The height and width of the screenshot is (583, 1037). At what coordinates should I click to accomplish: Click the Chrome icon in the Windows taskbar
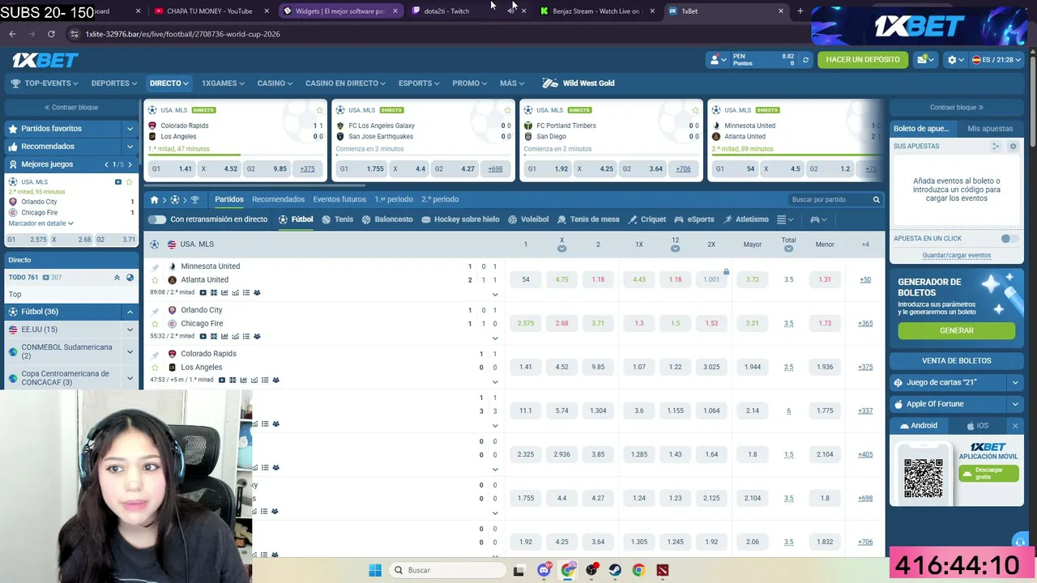click(x=638, y=570)
